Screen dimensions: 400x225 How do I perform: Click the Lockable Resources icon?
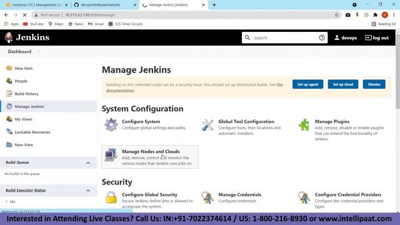(x=9, y=132)
